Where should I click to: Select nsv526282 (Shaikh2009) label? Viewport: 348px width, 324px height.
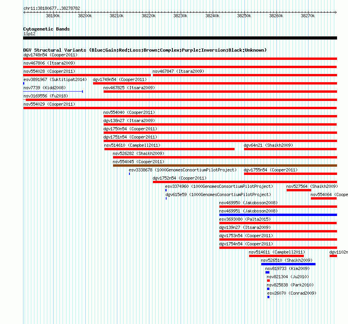tap(138, 153)
